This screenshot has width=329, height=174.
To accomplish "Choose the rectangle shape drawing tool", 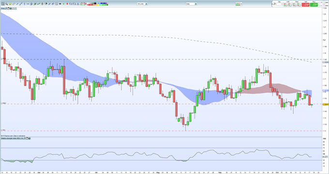I will (71, 4).
